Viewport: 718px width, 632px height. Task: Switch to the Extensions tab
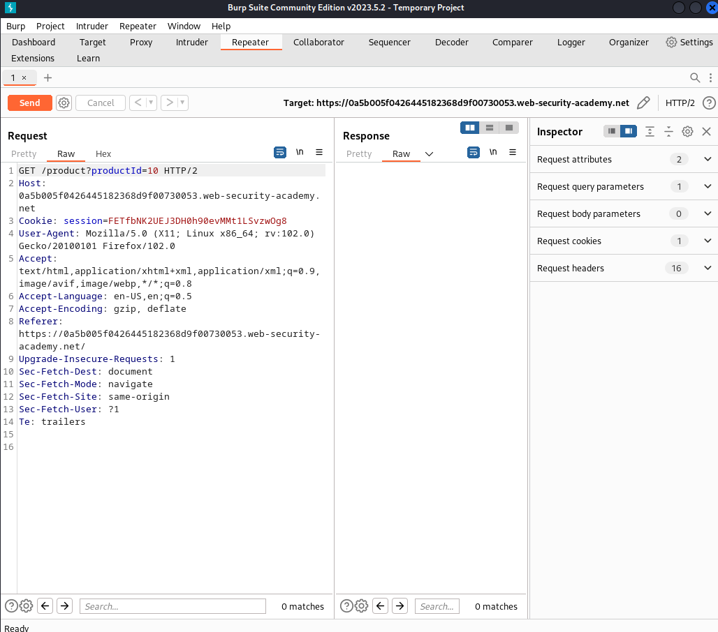point(33,58)
